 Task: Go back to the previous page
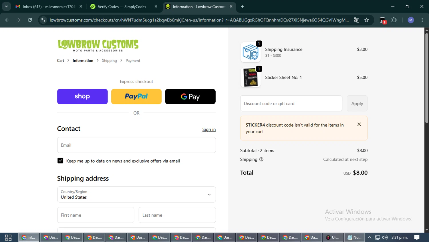click(x=7, y=20)
